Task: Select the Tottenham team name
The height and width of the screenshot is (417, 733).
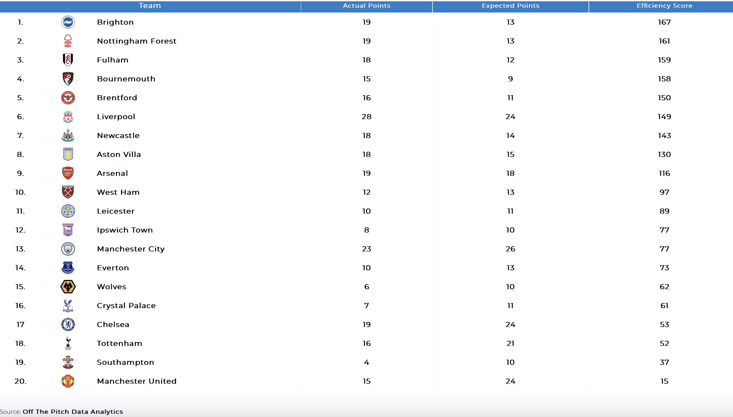Action: click(119, 343)
